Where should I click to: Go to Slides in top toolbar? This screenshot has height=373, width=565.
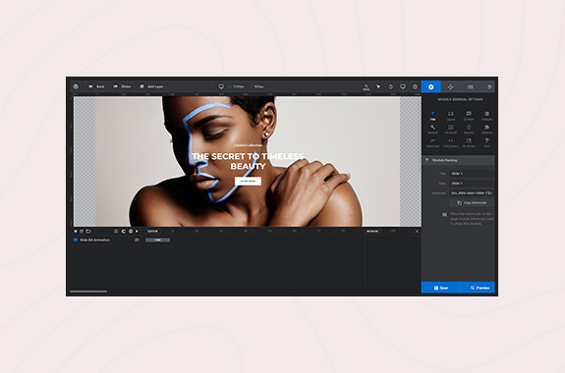pos(122,86)
